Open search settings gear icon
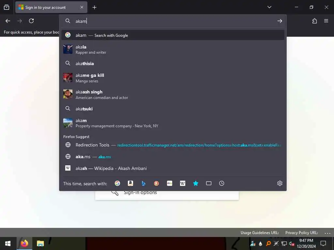Screen dimensions: 334x250 [280, 183]
